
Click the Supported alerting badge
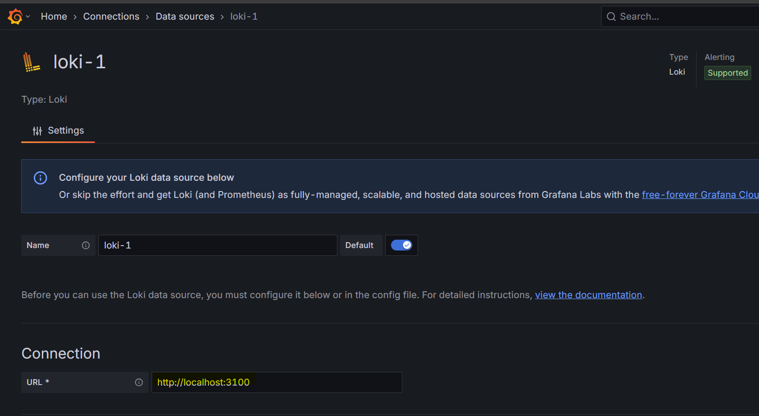728,73
